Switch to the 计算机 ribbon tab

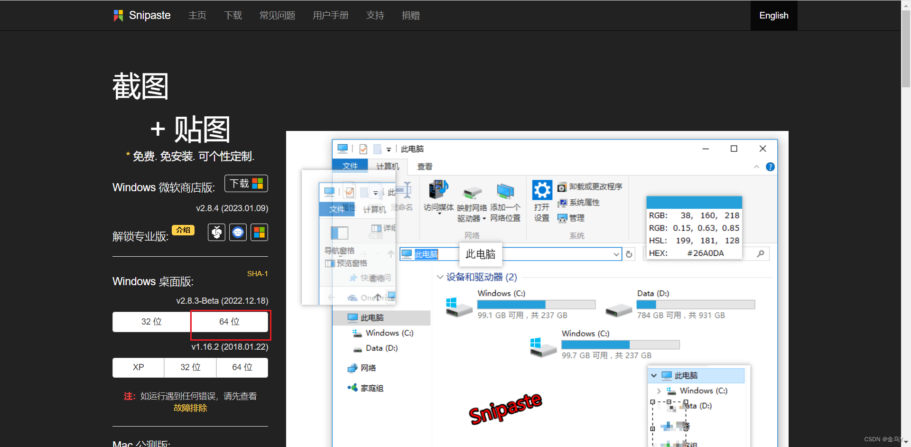point(388,166)
